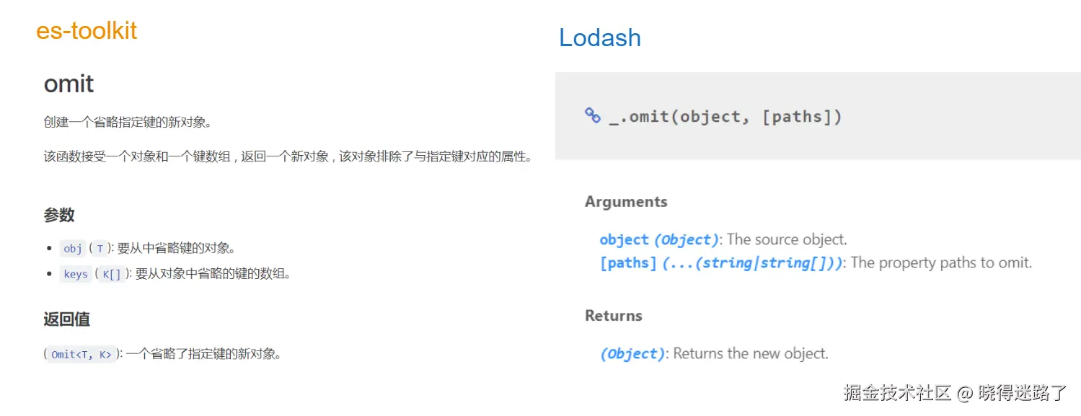Click the [paths] argument name
Image resolution: width=1081 pixels, height=416 pixels.
(628, 262)
